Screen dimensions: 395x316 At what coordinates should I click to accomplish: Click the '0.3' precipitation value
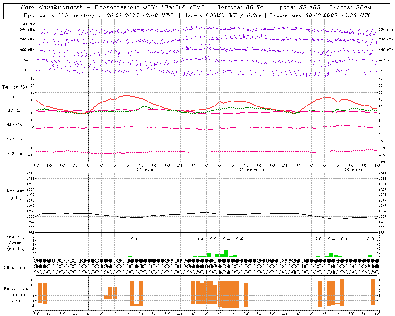370,239
